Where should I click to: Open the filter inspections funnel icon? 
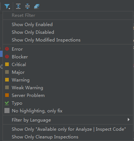point(7,6)
